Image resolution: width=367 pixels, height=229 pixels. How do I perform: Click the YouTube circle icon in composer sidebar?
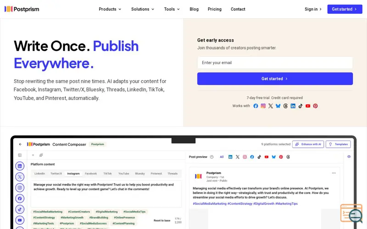click(20, 220)
